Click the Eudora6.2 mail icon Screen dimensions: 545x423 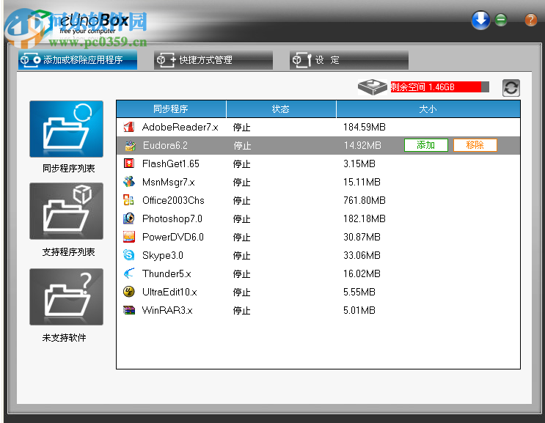131,145
